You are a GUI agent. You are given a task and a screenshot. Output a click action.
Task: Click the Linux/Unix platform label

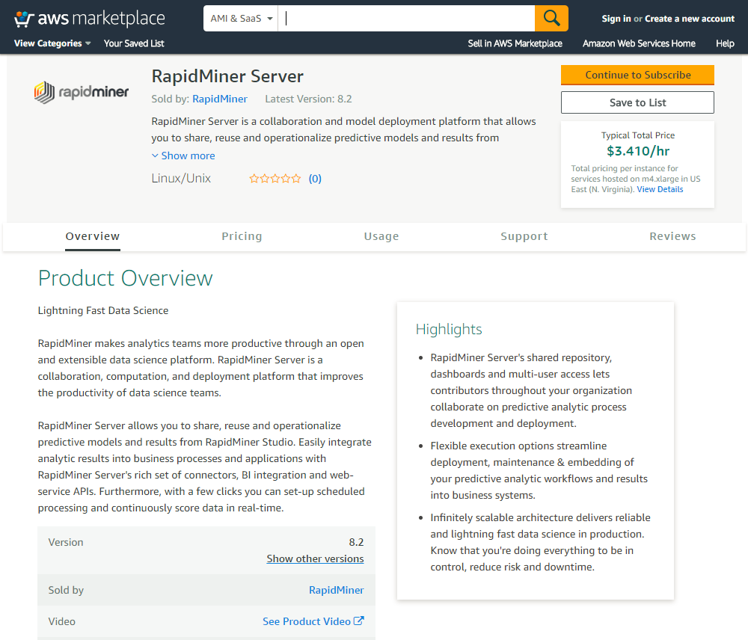click(181, 179)
